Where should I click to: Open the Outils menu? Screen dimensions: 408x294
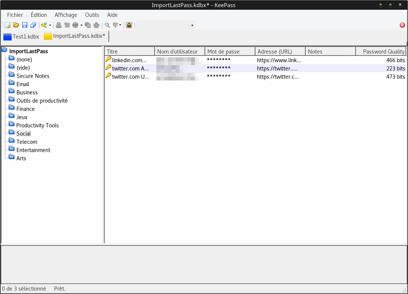[x=92, y=15]
